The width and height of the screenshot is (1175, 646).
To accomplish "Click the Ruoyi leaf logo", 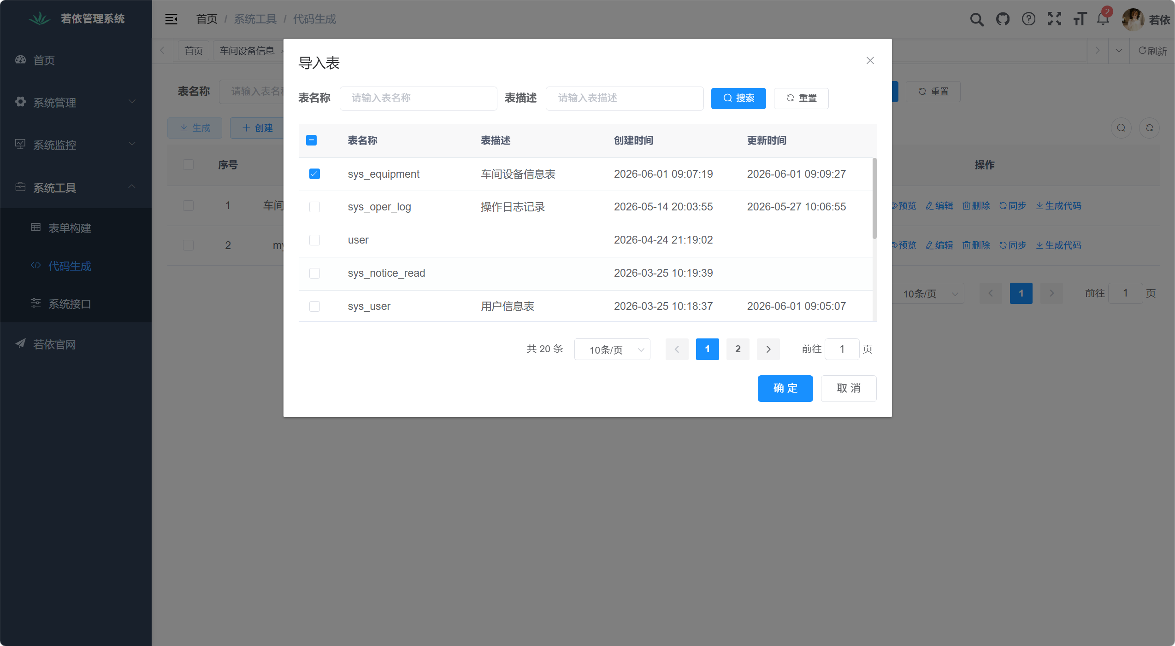I will (x=40, y=18).
